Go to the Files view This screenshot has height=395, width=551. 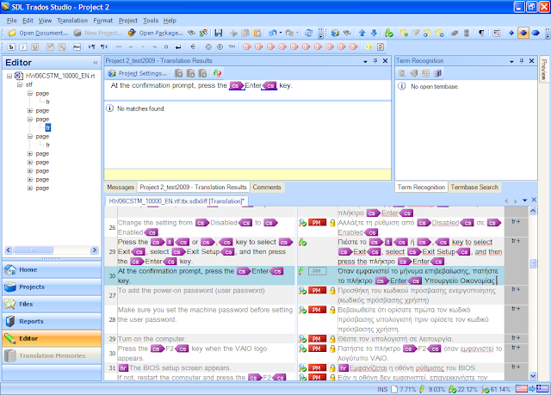pyautogui.click(x=52, y=304)
